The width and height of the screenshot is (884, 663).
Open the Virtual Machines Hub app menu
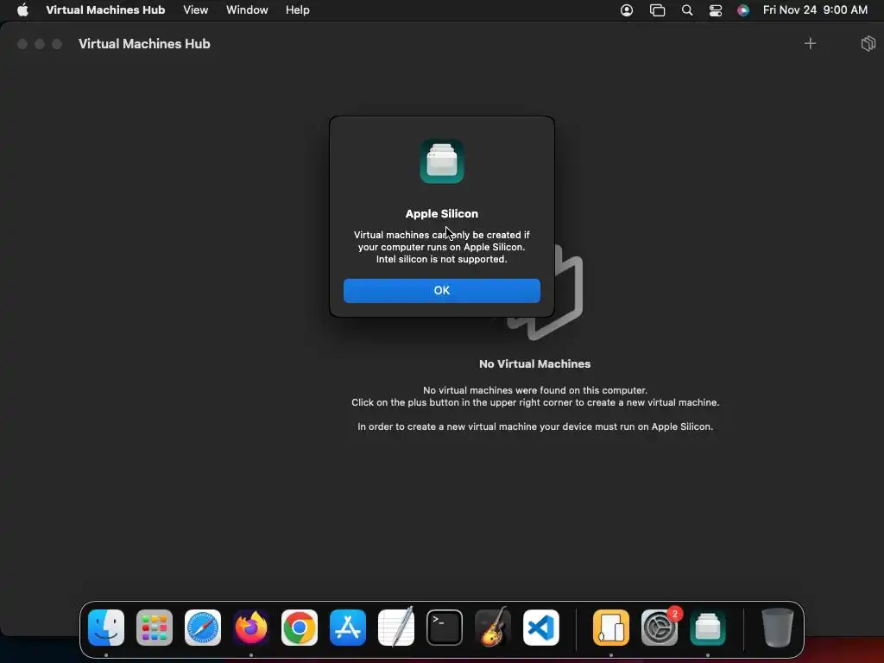click(105, 9)
